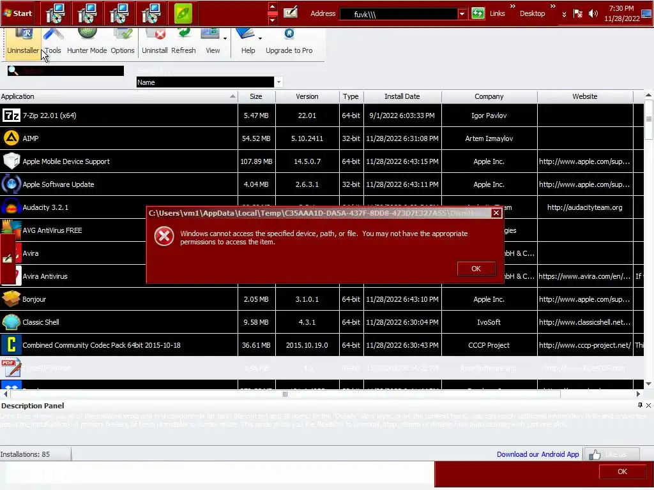Select the Avira row text
654x490 pixels.
click(x=31, y=253)
